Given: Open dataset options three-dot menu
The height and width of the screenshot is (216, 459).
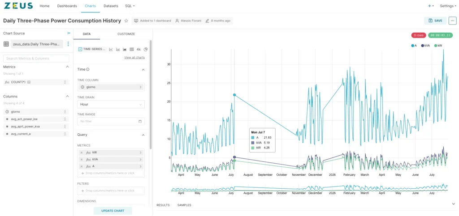Looking at the screenshot, I should click(68, 44).
